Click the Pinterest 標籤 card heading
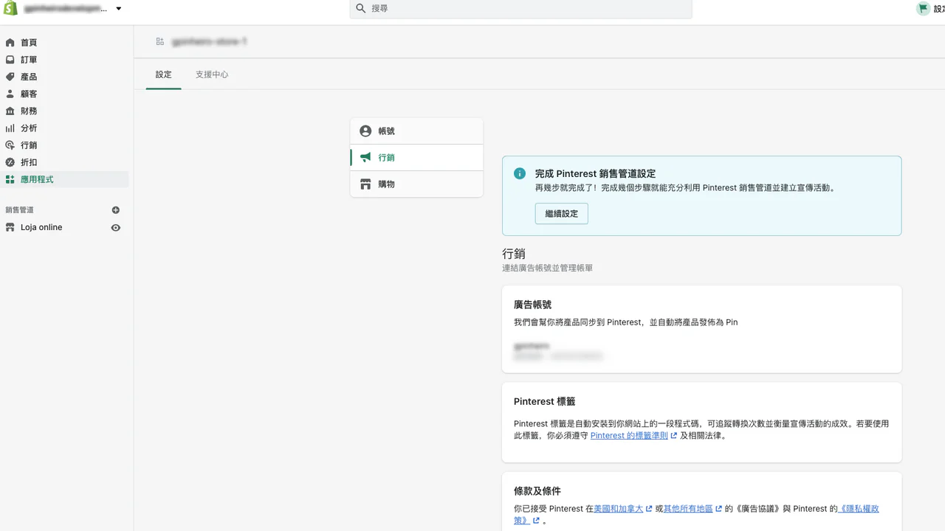 point(544,402)
